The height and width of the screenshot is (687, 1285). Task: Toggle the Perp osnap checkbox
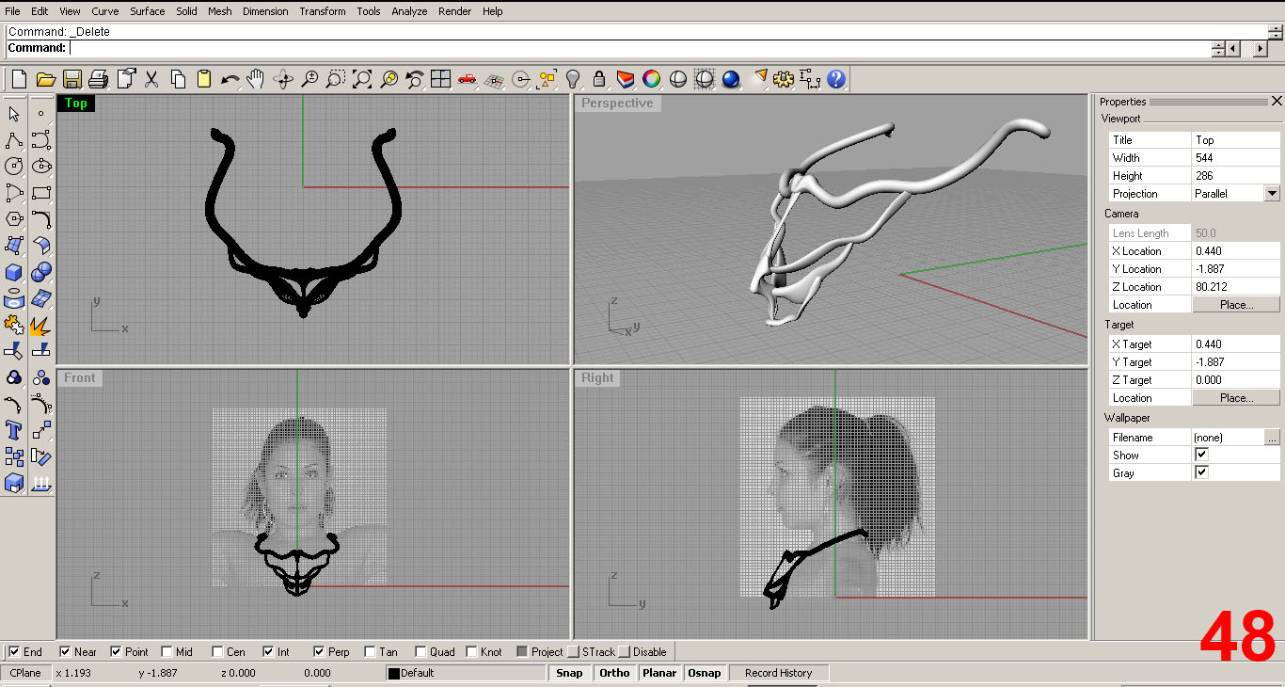pyautogui.click(x=319, y=651)
